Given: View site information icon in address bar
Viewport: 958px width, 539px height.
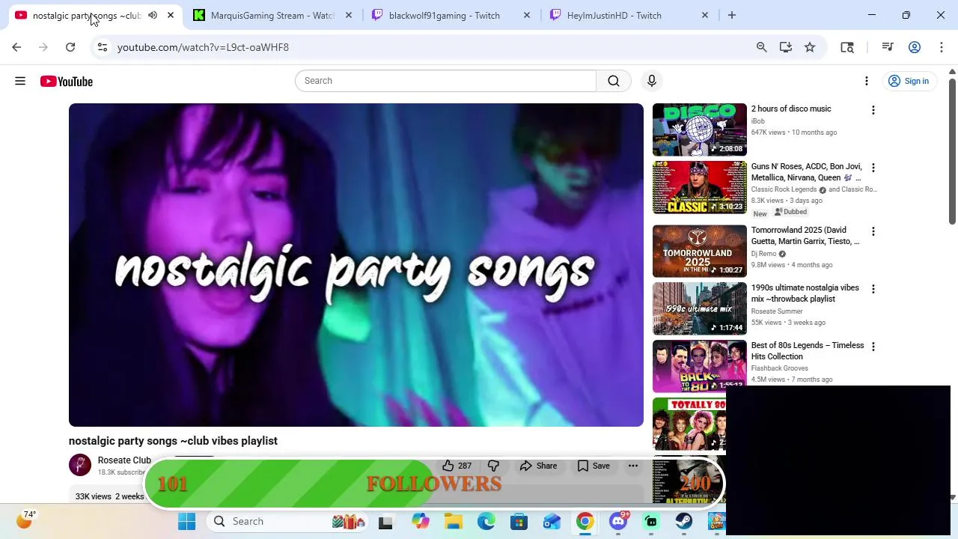Looking at the screenshot, I should coord(103,47).
